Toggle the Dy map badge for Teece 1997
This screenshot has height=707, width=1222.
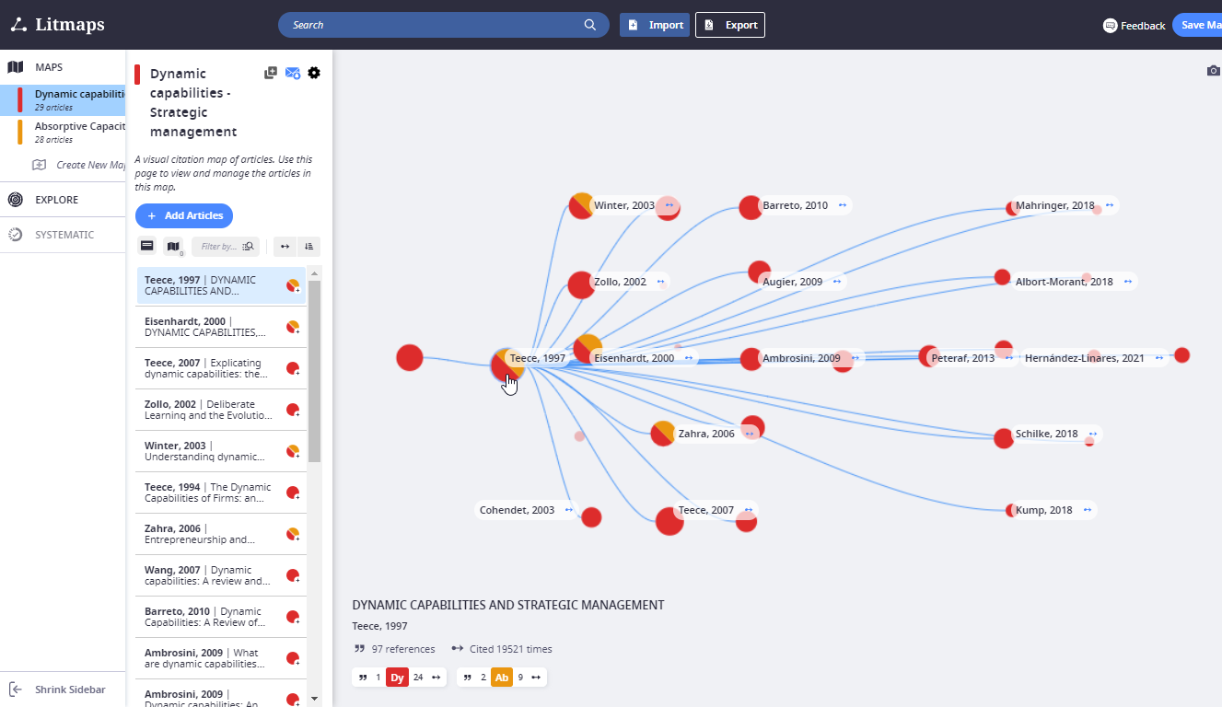[397, 677]
